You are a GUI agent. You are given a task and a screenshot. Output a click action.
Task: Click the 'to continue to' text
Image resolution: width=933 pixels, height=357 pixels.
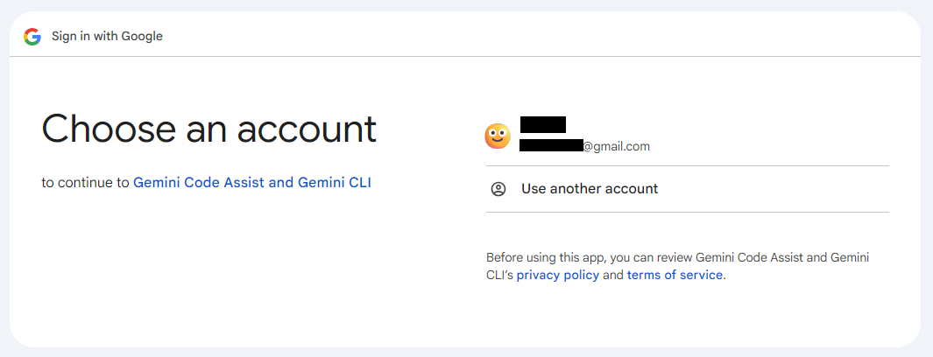(x=85, y=182)
